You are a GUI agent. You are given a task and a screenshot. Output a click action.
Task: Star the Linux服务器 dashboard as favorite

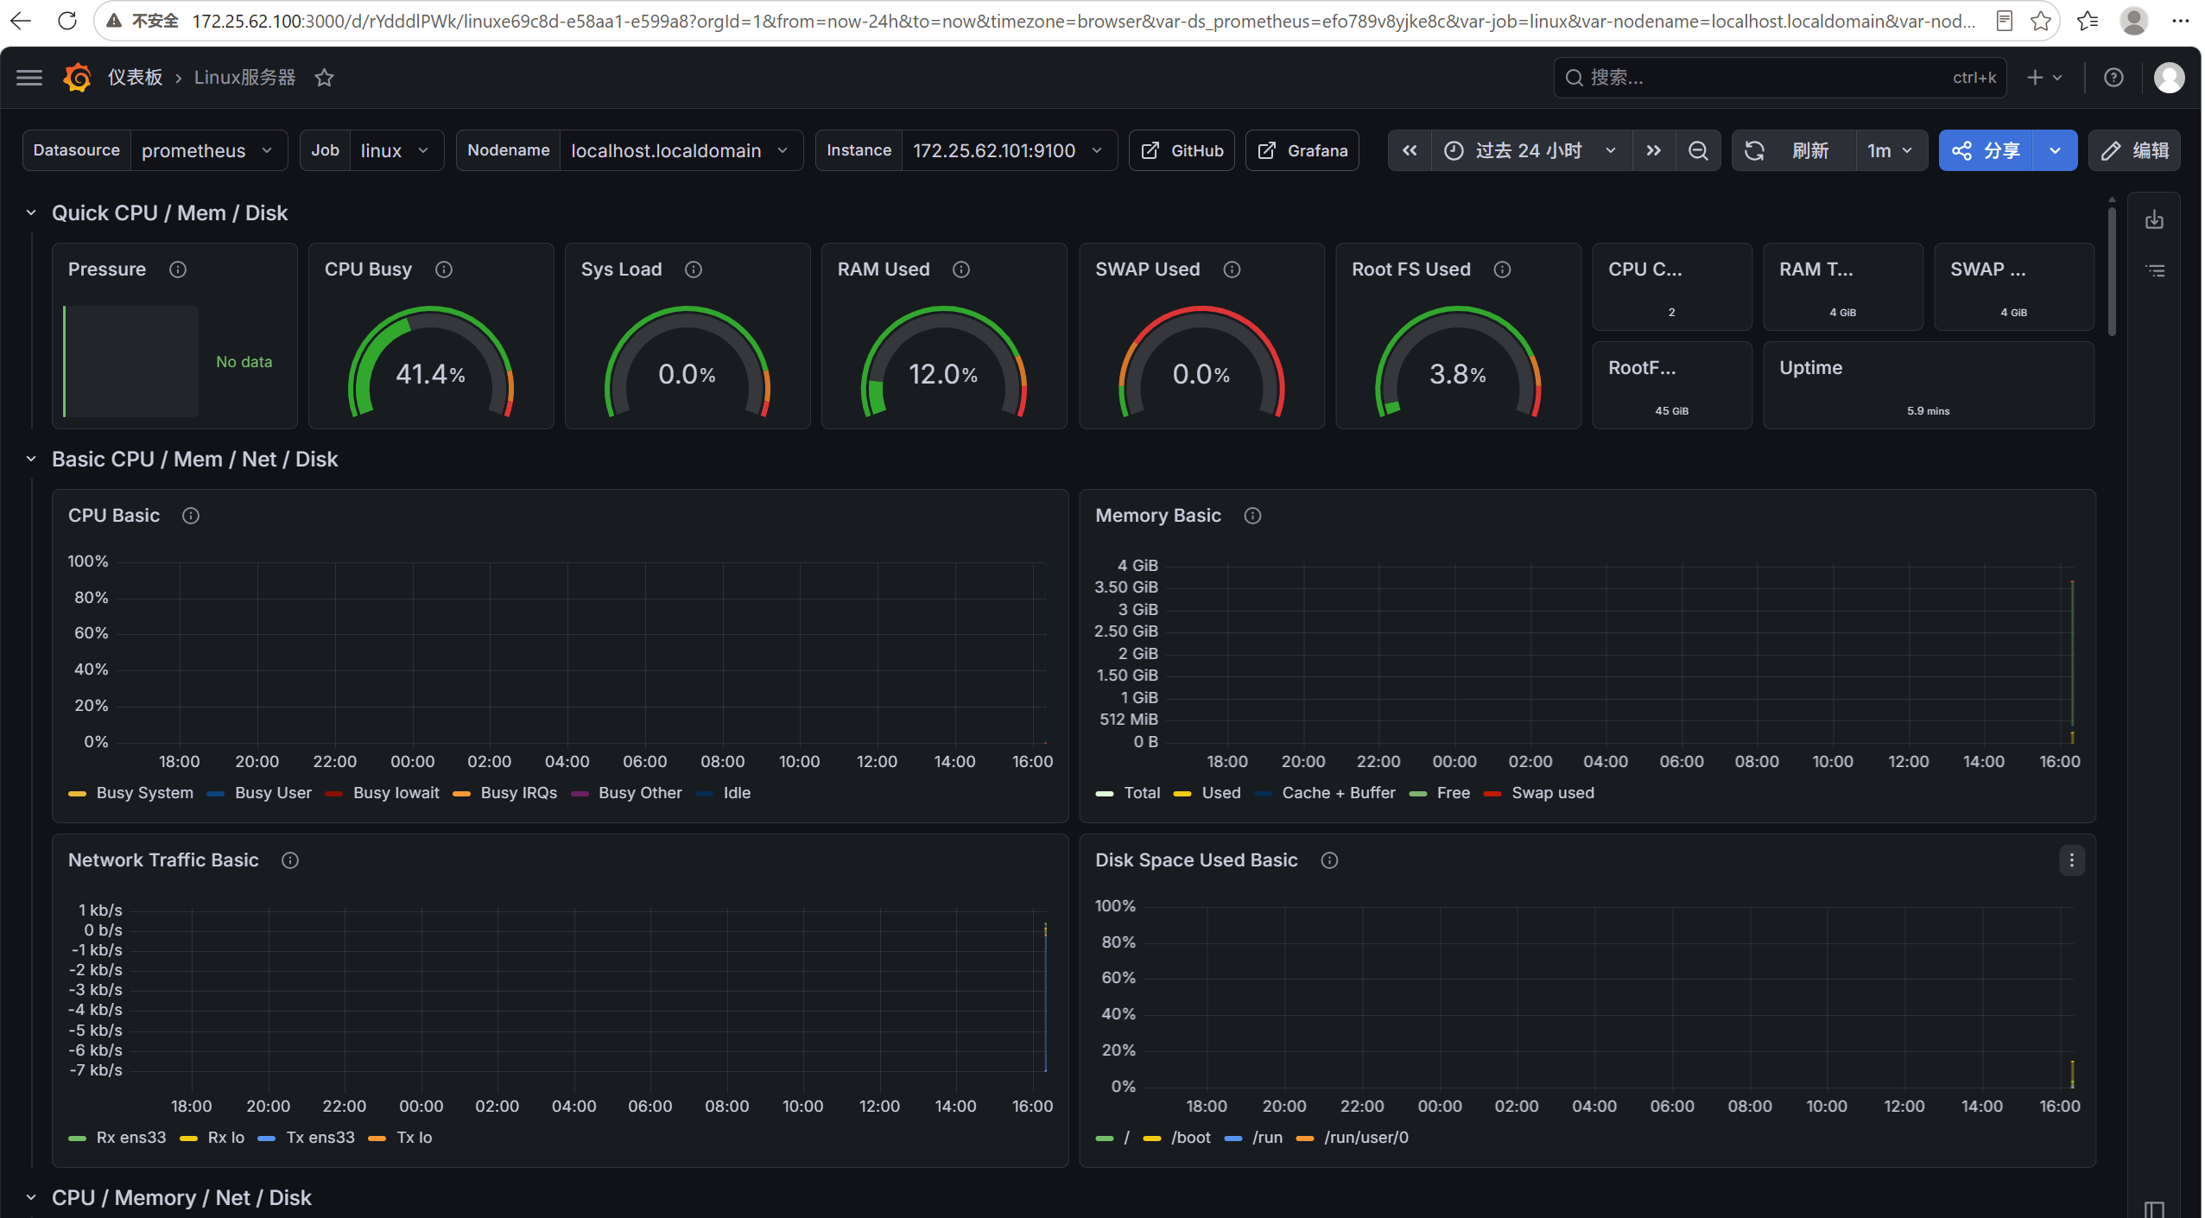pyautogui.click(x=324, y=78)
